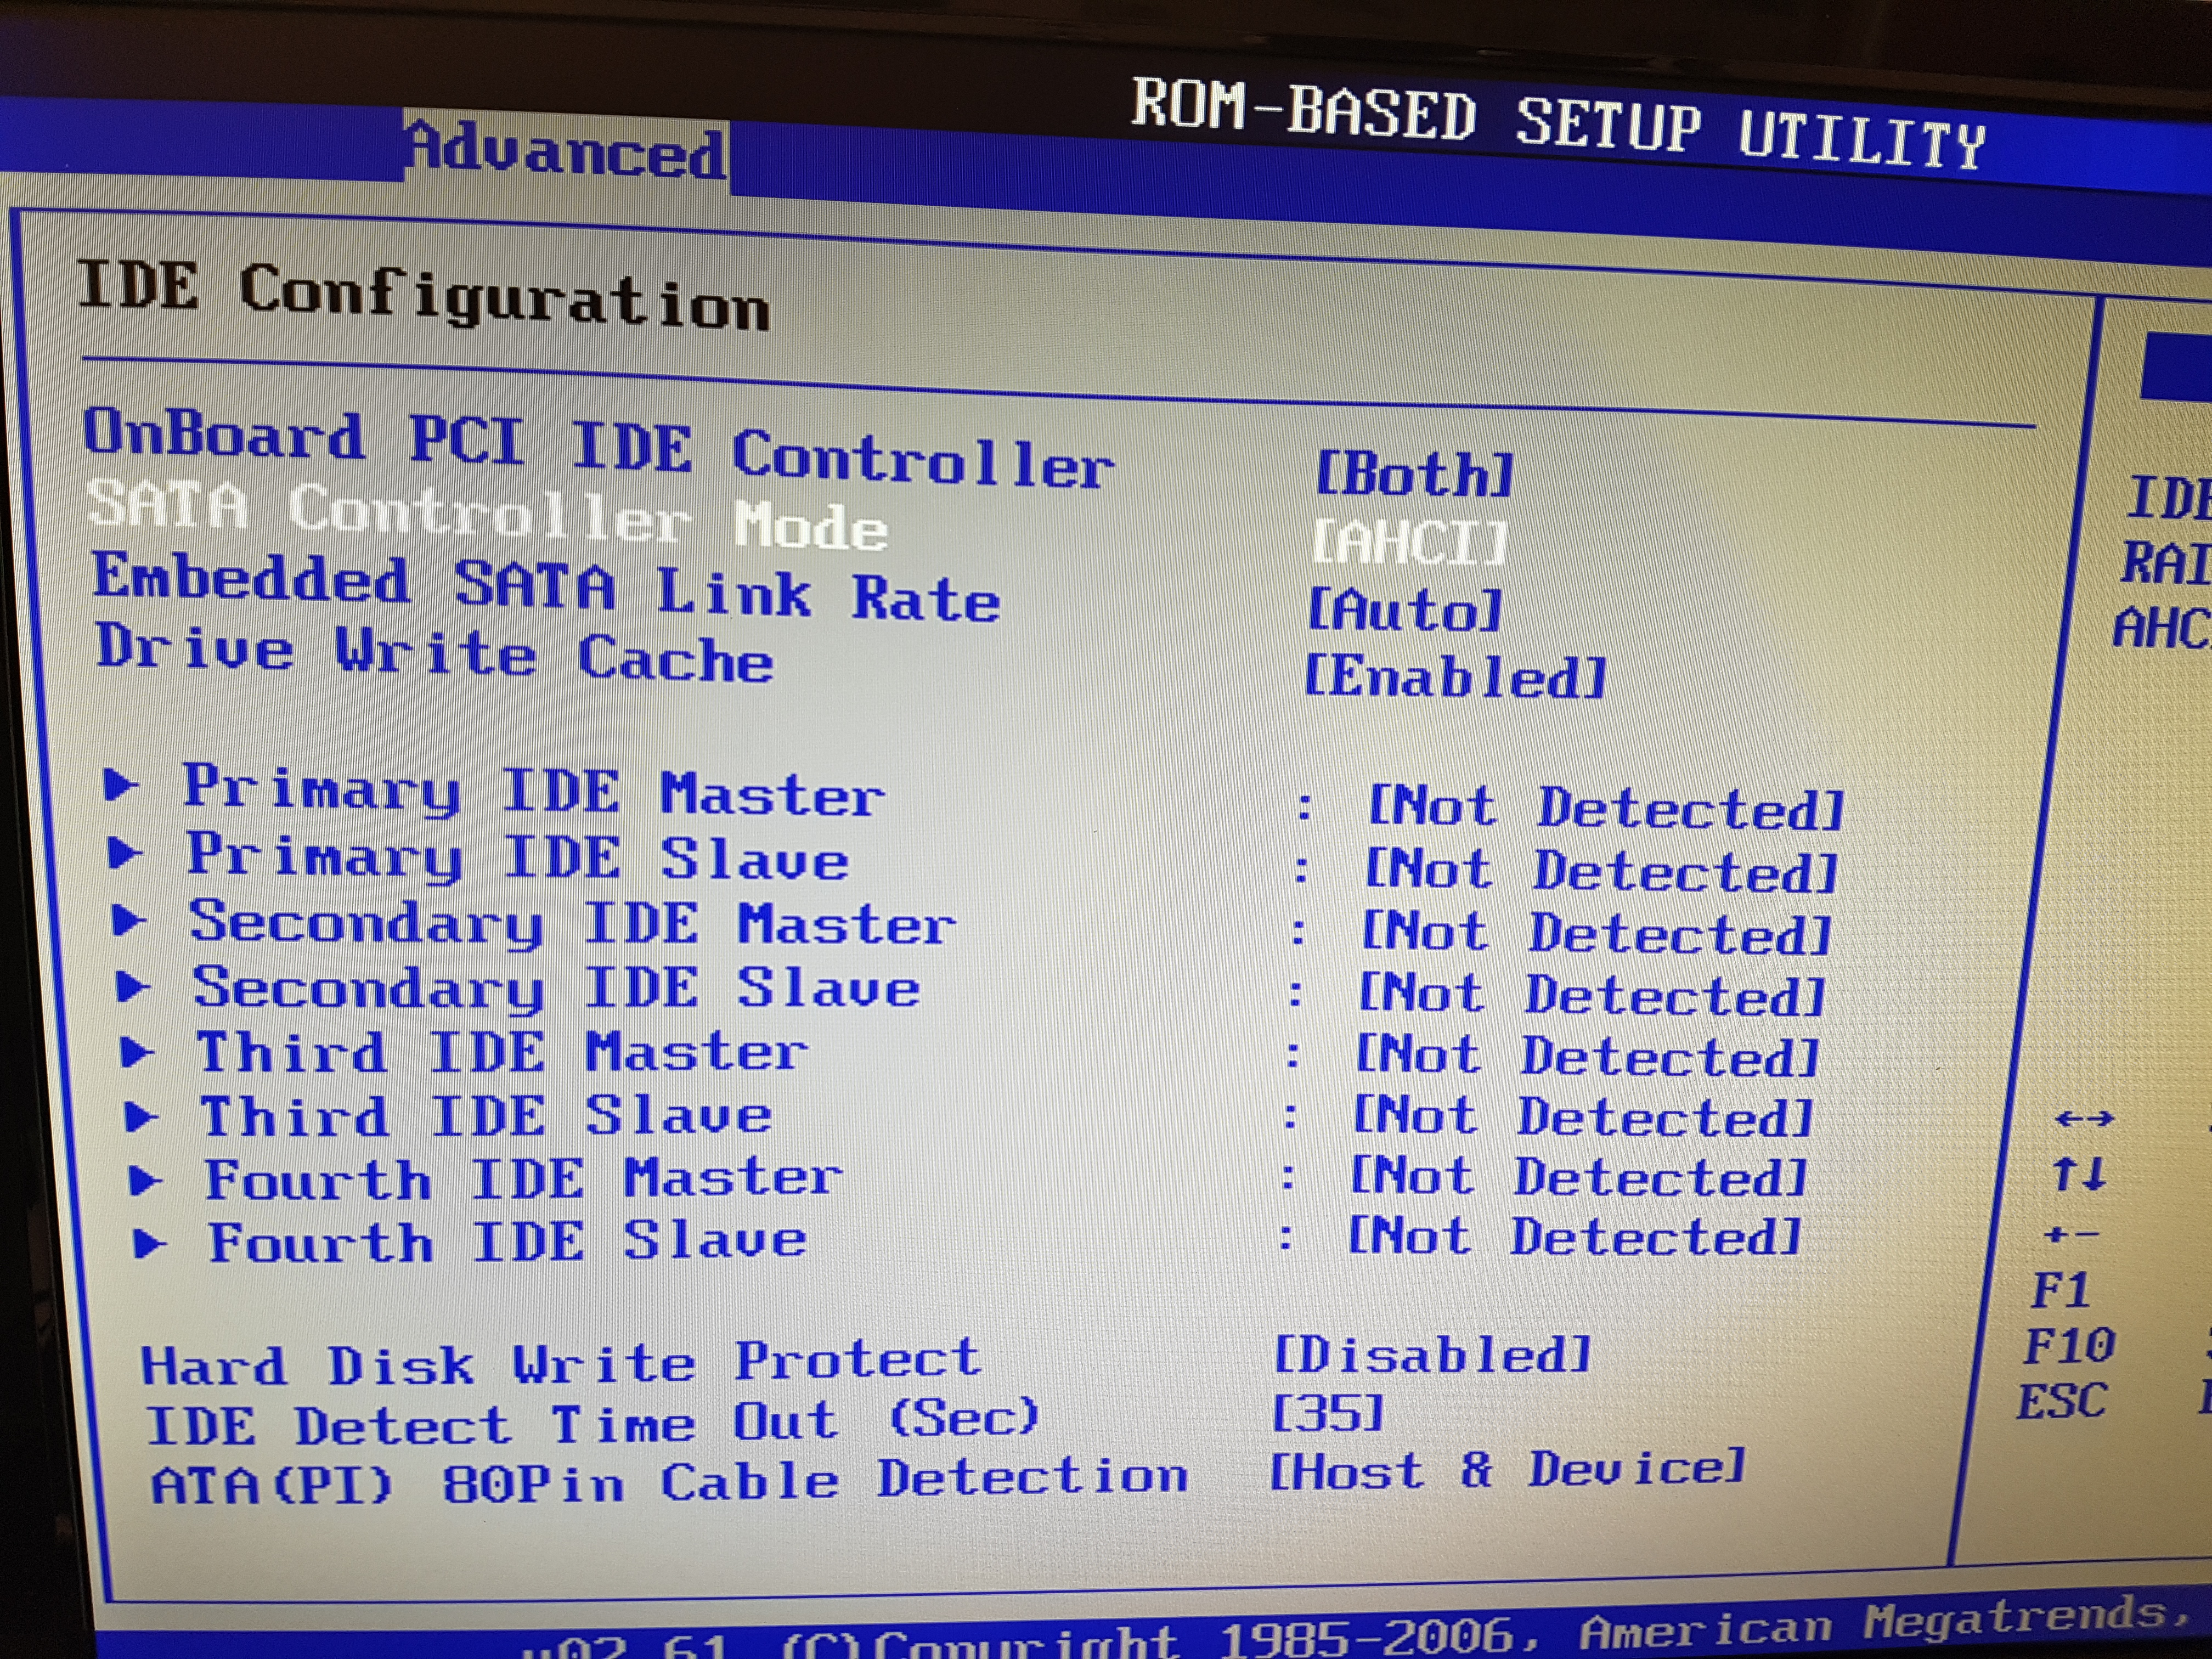Click the ROM-BASED SETUP UTILITY title
Screen dimensions: 2212x1659
pyautogui.click(x=1558, y=123)
